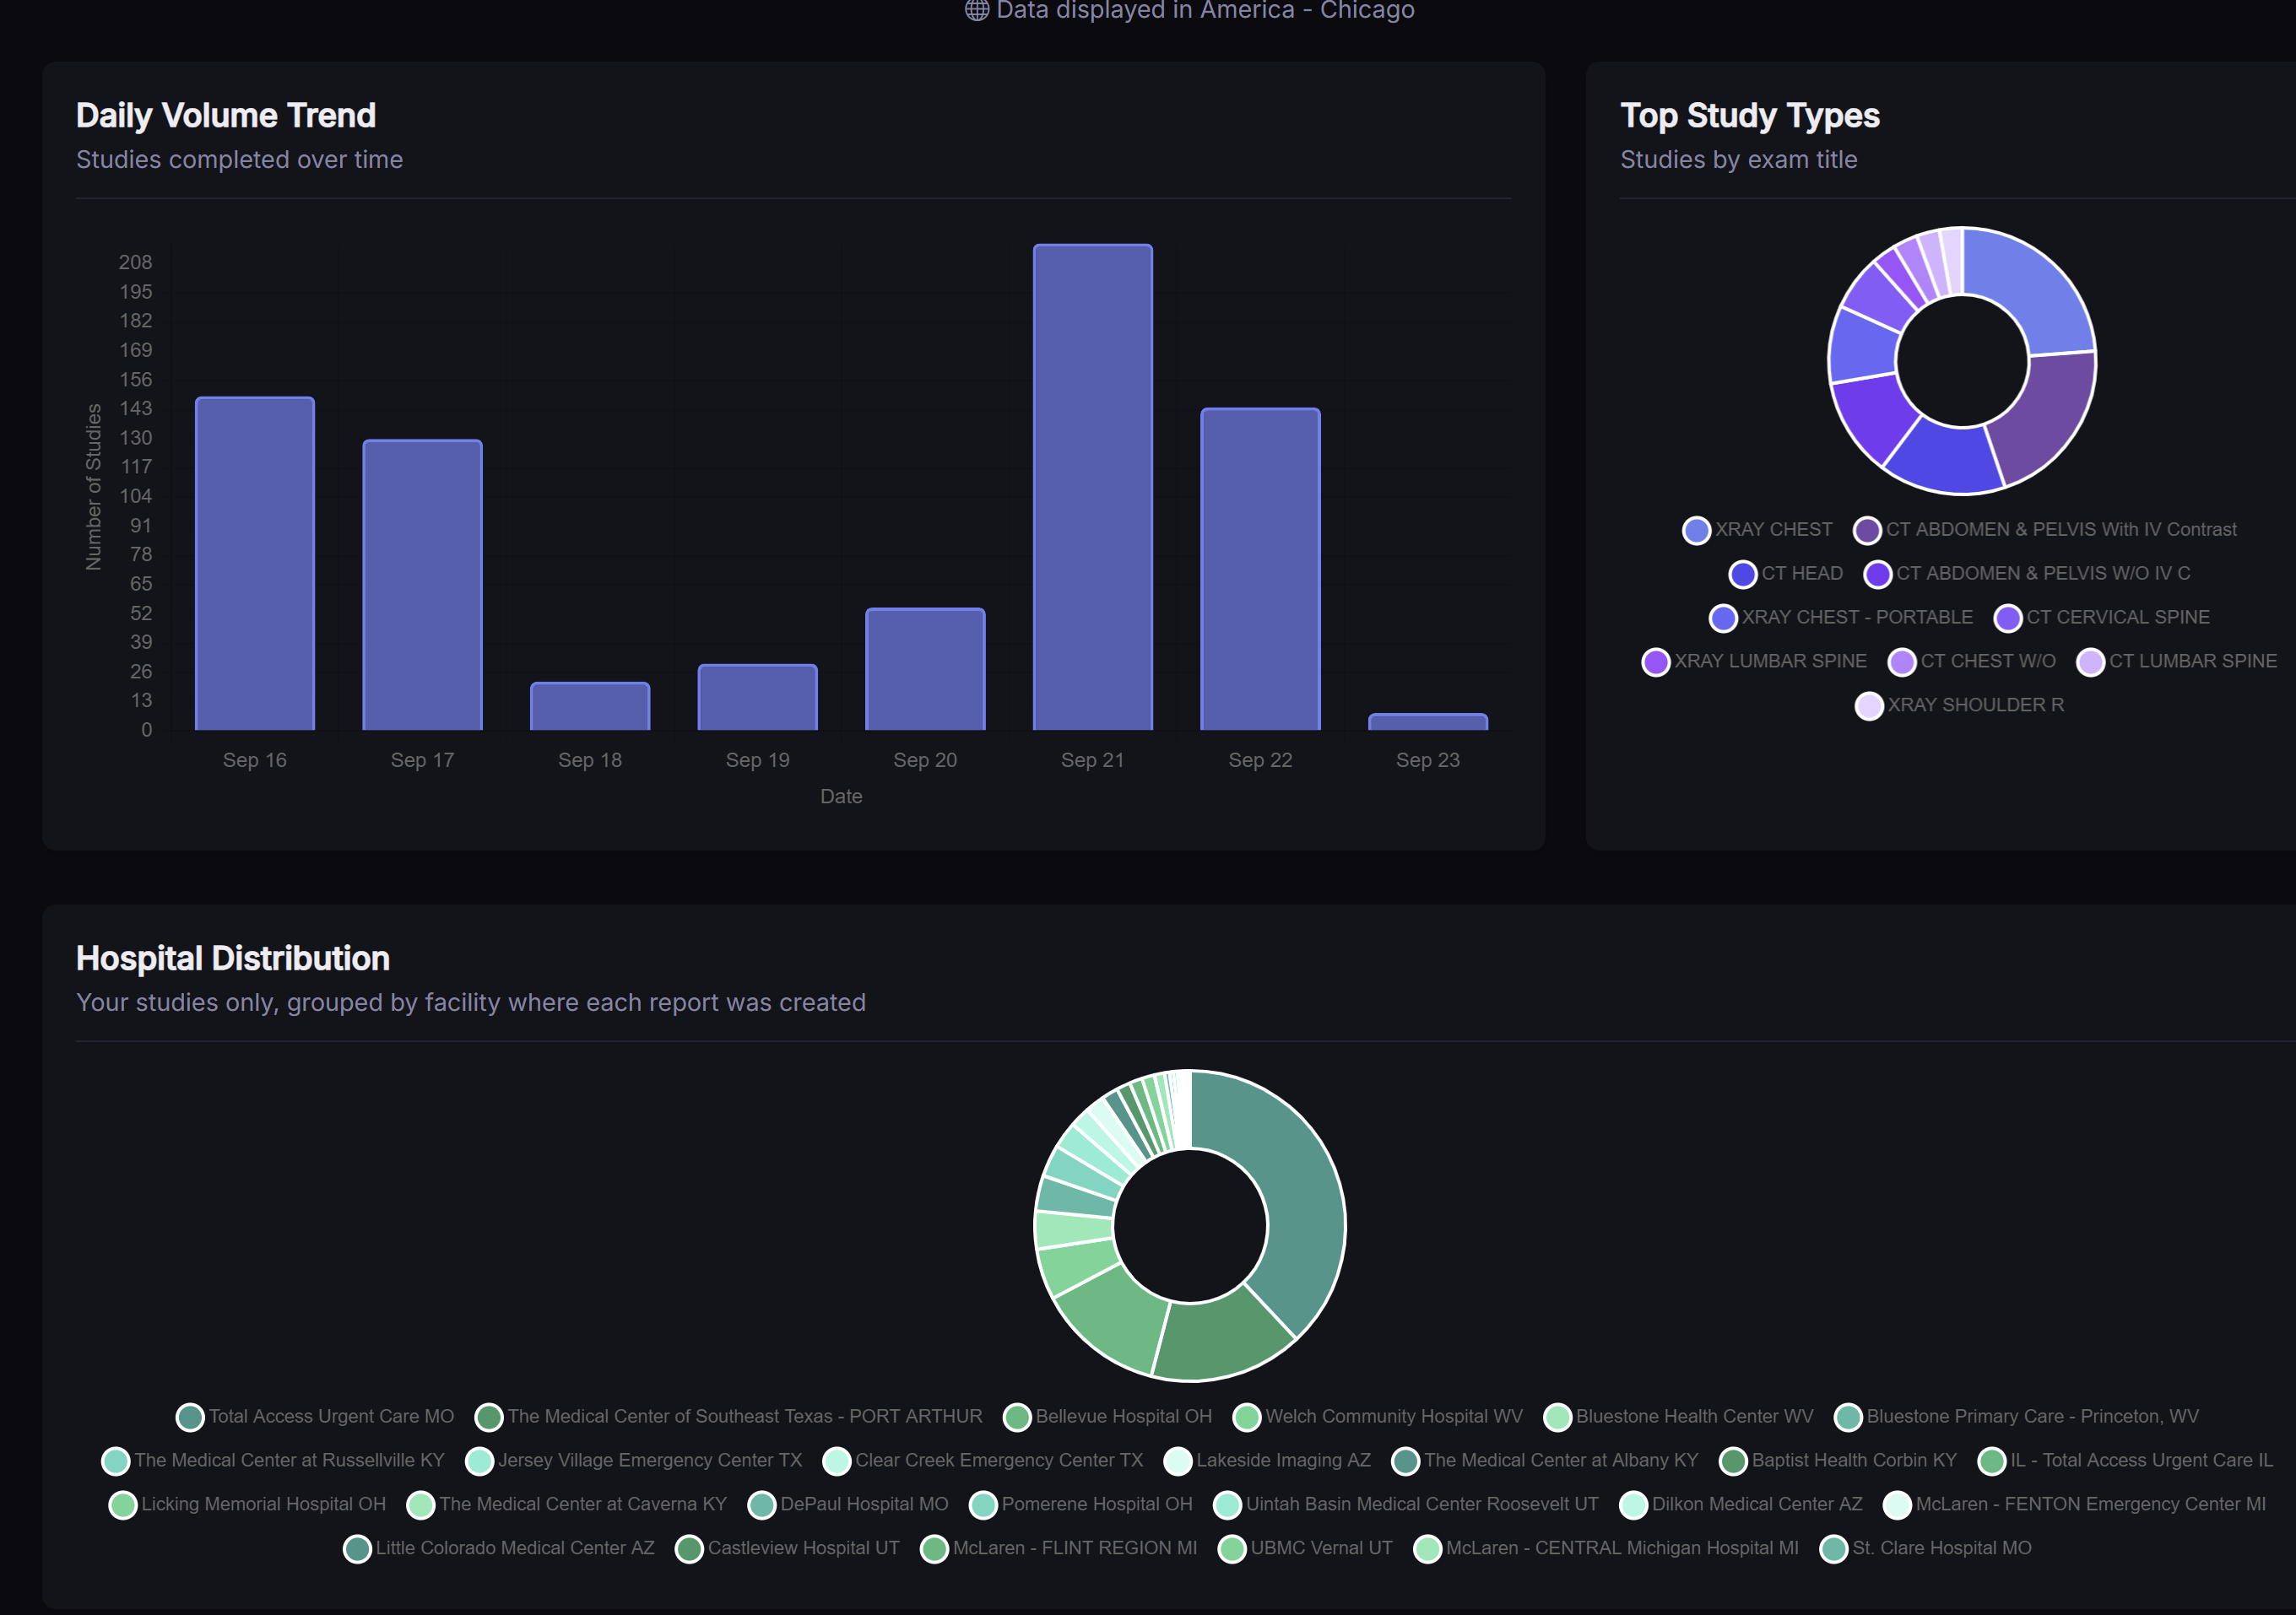Toggle Pomerene Hospital OH legend item

1081,1505
